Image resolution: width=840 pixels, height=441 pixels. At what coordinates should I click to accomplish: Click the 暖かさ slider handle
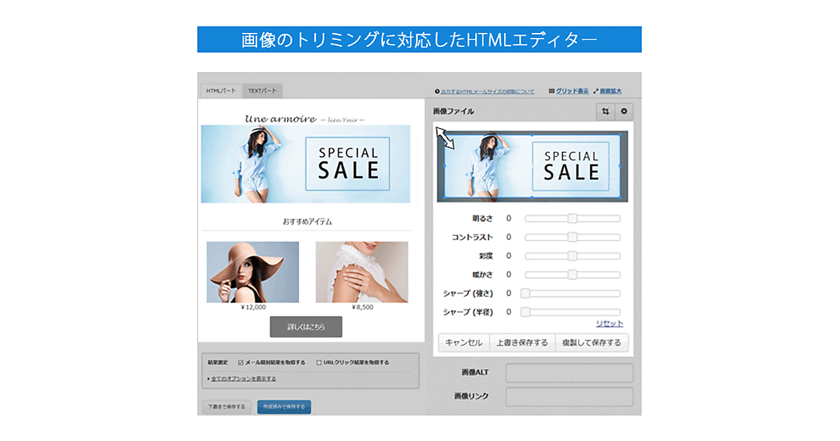573,274
